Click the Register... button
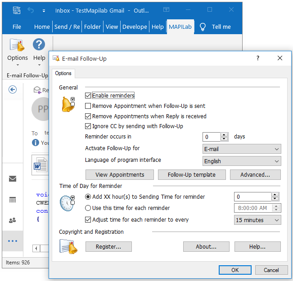This screenshot has height=281, width=293. [108, 247]
